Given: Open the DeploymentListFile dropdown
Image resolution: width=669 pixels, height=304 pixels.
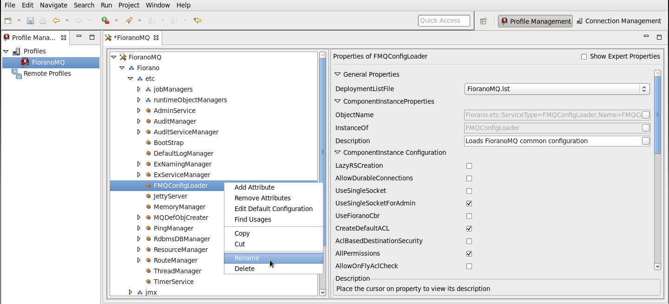Looking at the screenshot, I should click(557, 89).
